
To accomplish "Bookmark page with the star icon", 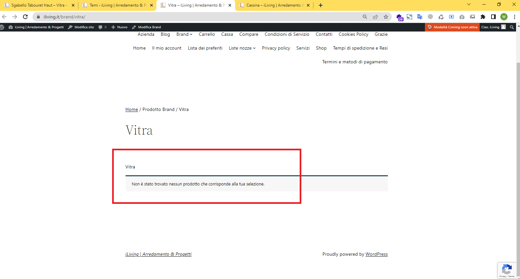I will coord(386,17).
